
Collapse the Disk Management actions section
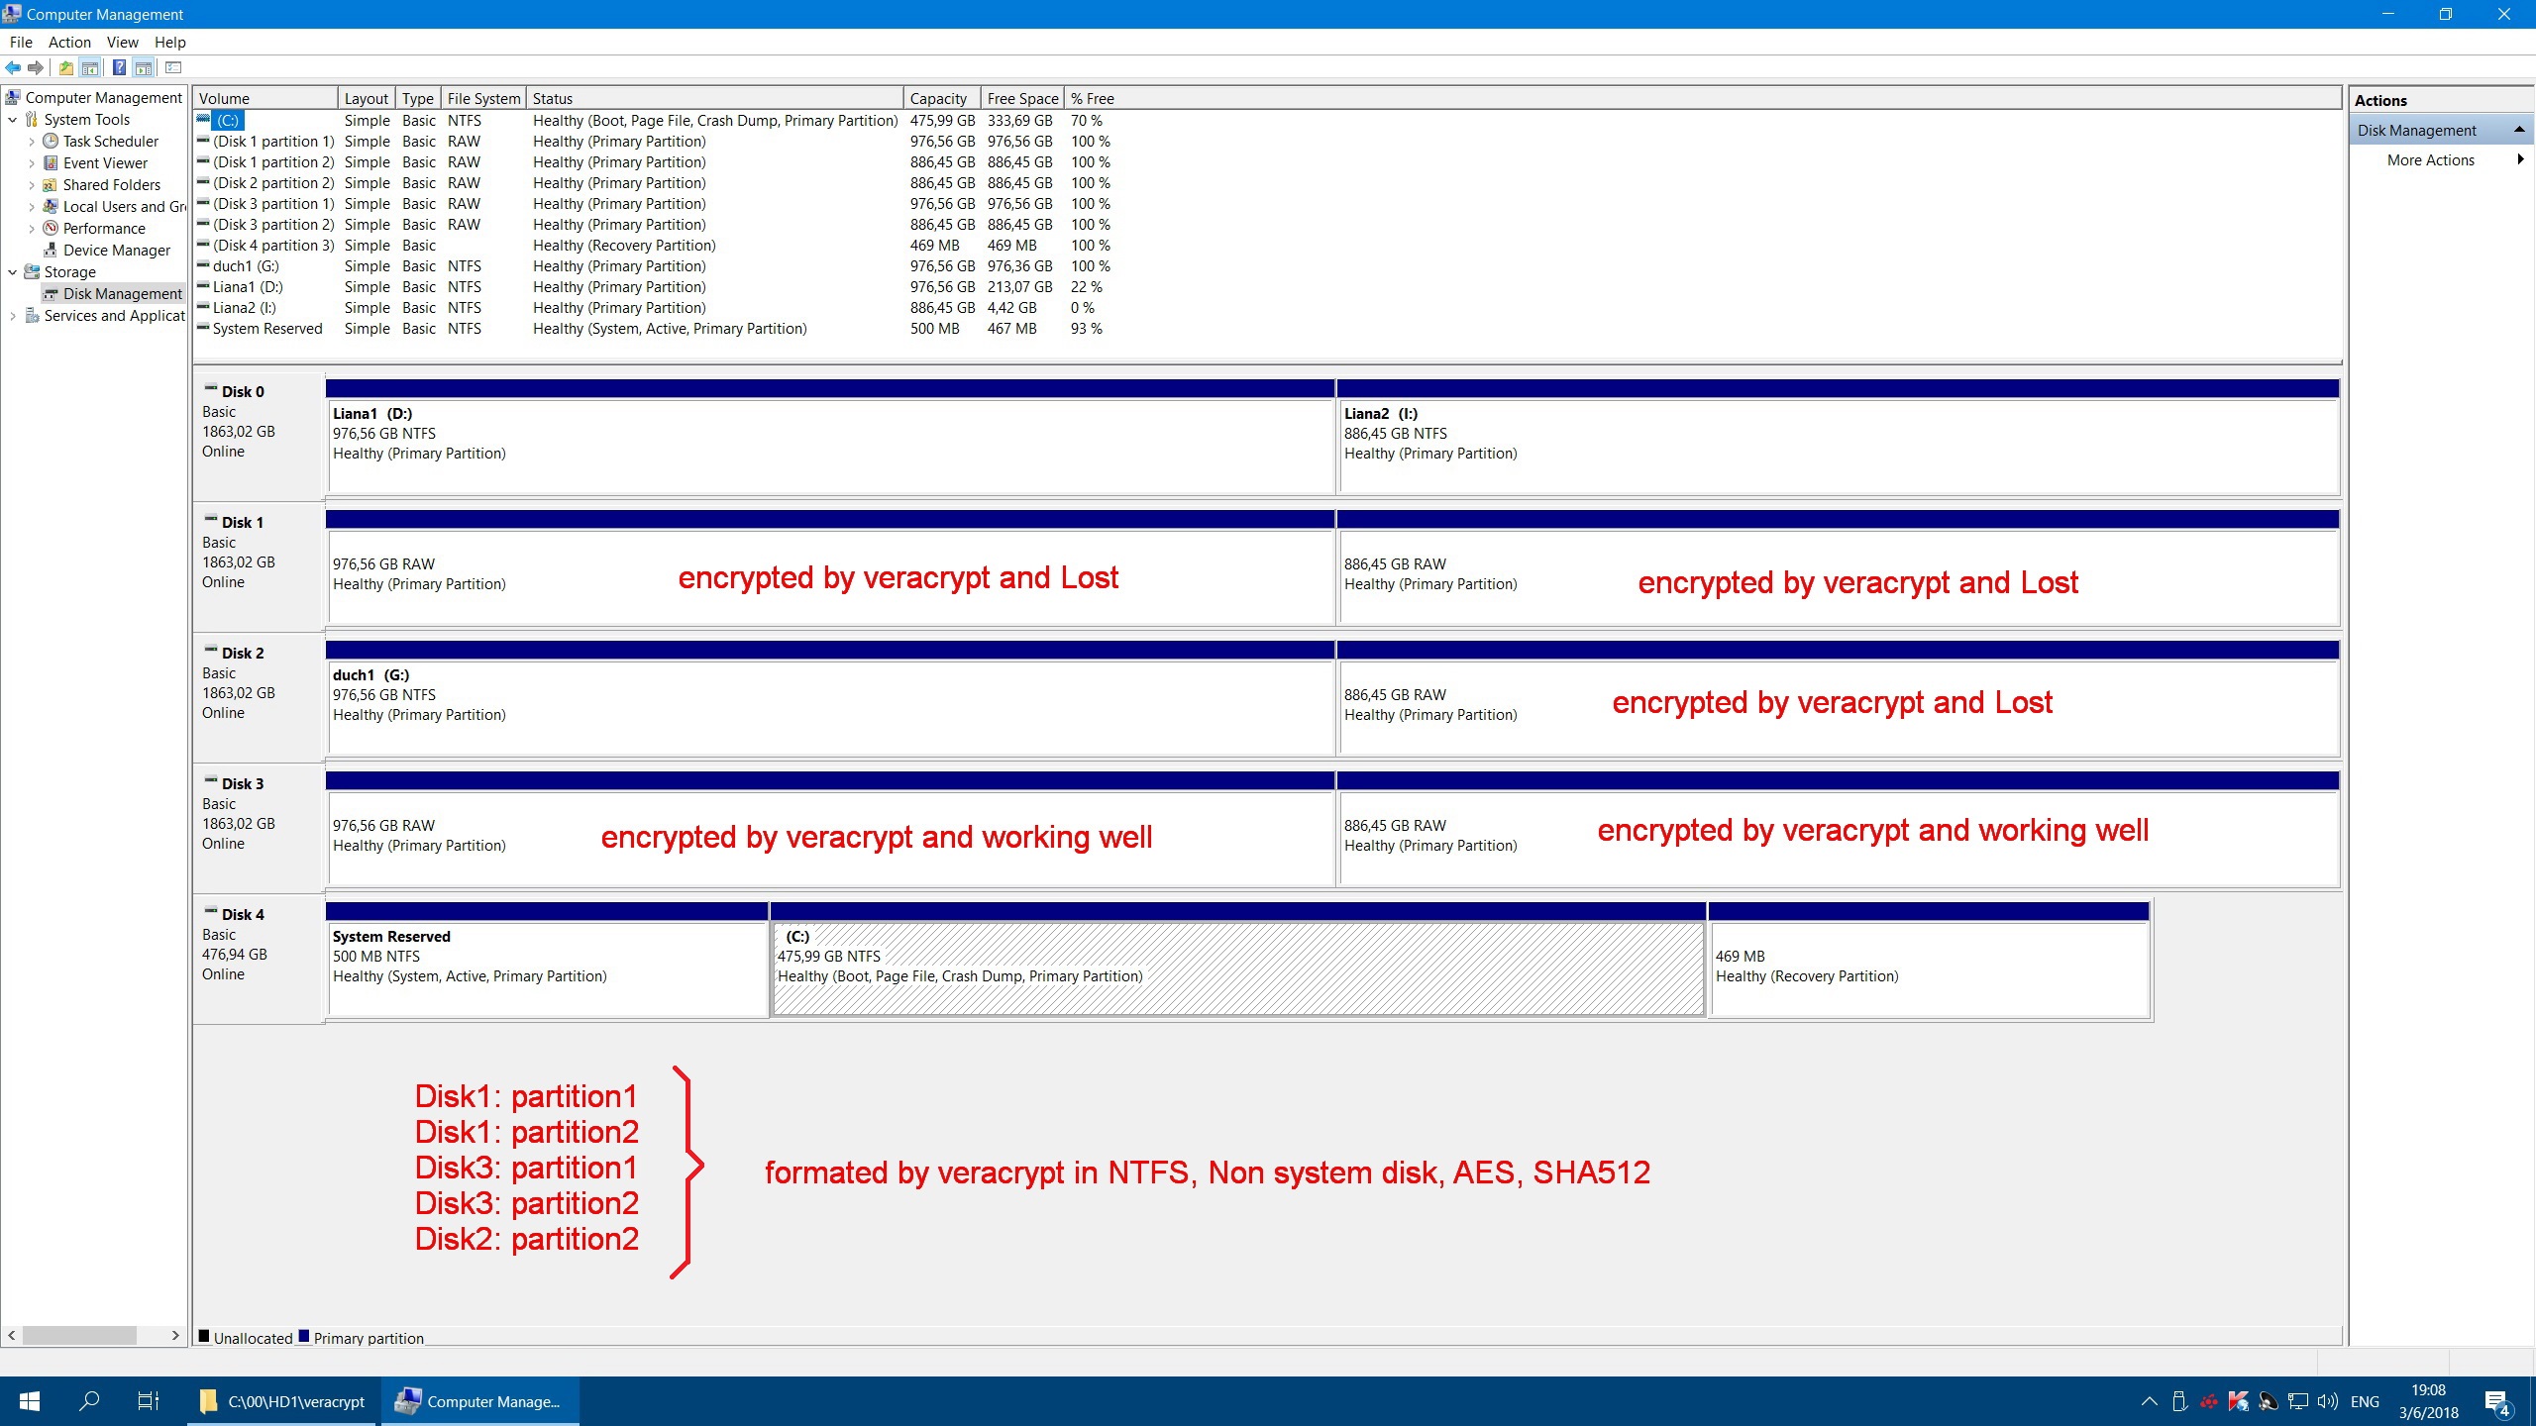click(2518, 131)
